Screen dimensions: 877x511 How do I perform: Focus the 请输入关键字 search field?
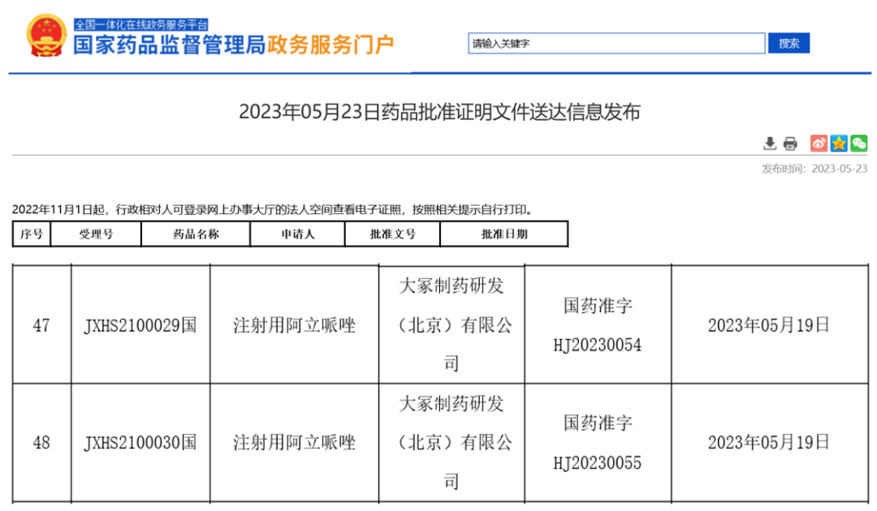click(616, 43)
